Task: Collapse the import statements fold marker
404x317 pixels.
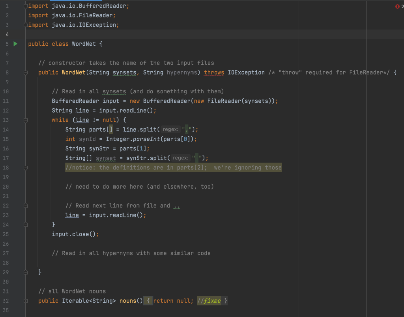Action: click(x=25, y=6)
